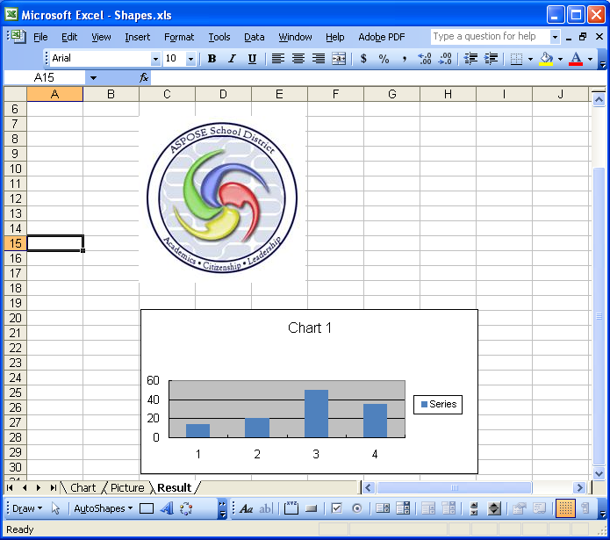The width and height of the screenshot is (610, 540).
Task: Open Font name dropdown
Action: click(155, 59)
